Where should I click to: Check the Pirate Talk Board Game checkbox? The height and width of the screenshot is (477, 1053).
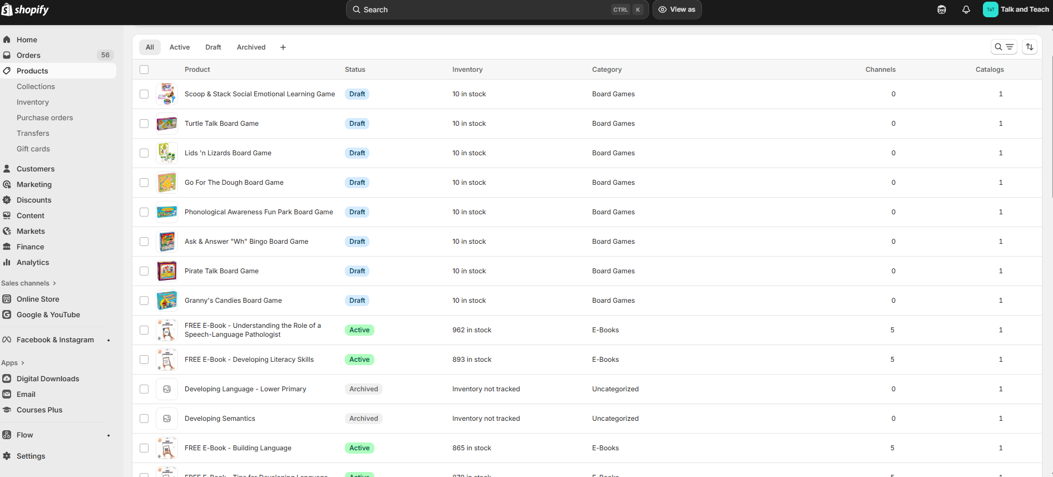click(144, 271)
